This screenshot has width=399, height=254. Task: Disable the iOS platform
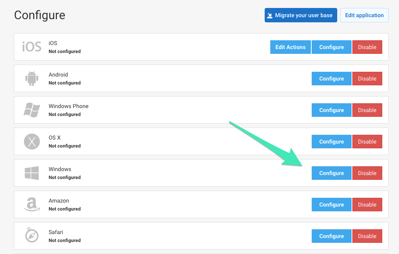click(367, 47)
